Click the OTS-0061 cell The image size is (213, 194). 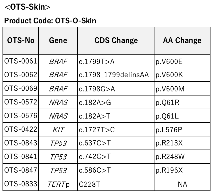click(x=21, y=61)
